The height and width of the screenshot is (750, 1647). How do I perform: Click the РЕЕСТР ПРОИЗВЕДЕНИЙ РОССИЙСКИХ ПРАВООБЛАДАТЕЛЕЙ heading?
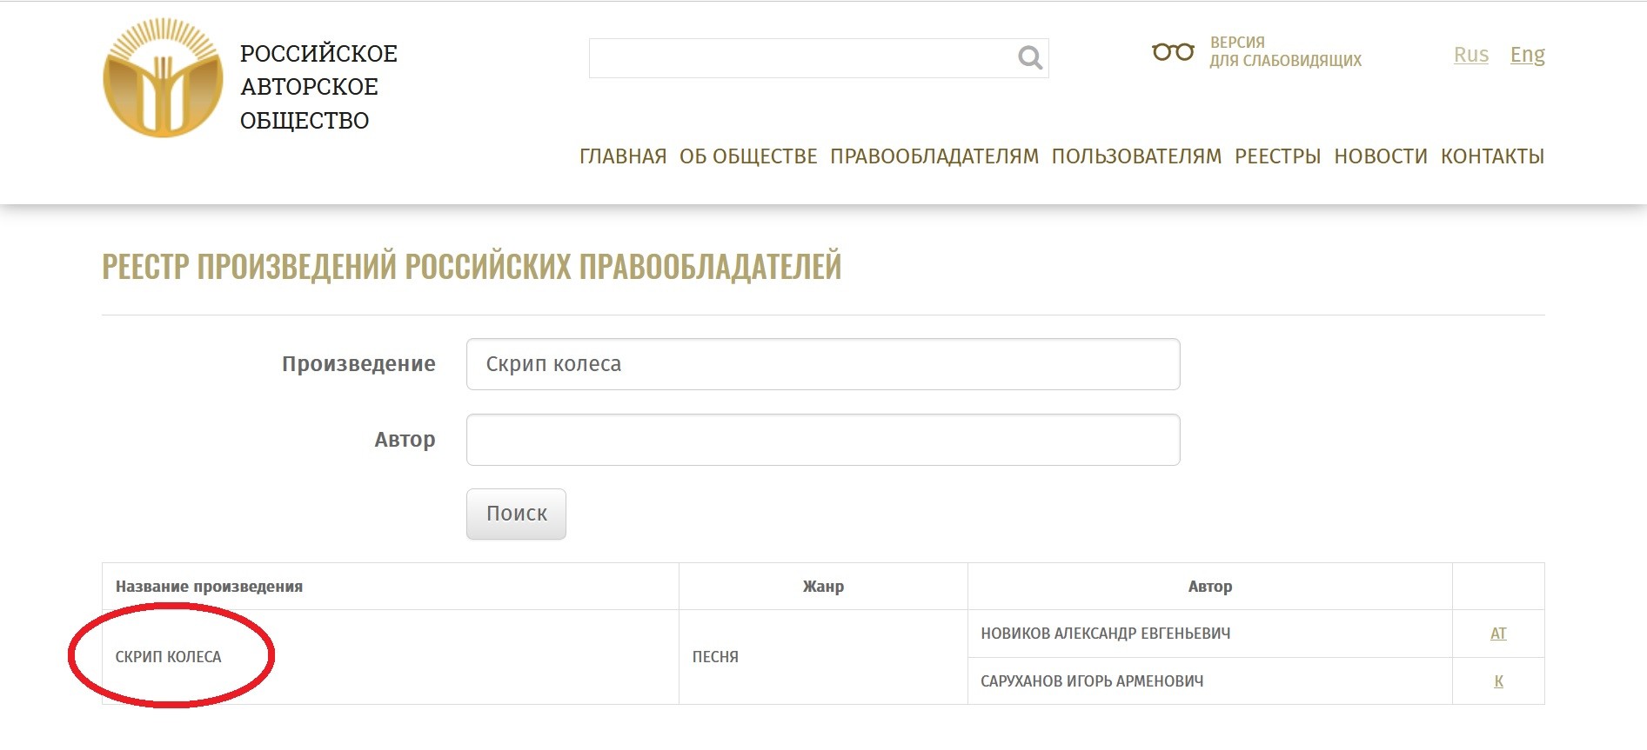pyautogui.click(x=472, y=266)
